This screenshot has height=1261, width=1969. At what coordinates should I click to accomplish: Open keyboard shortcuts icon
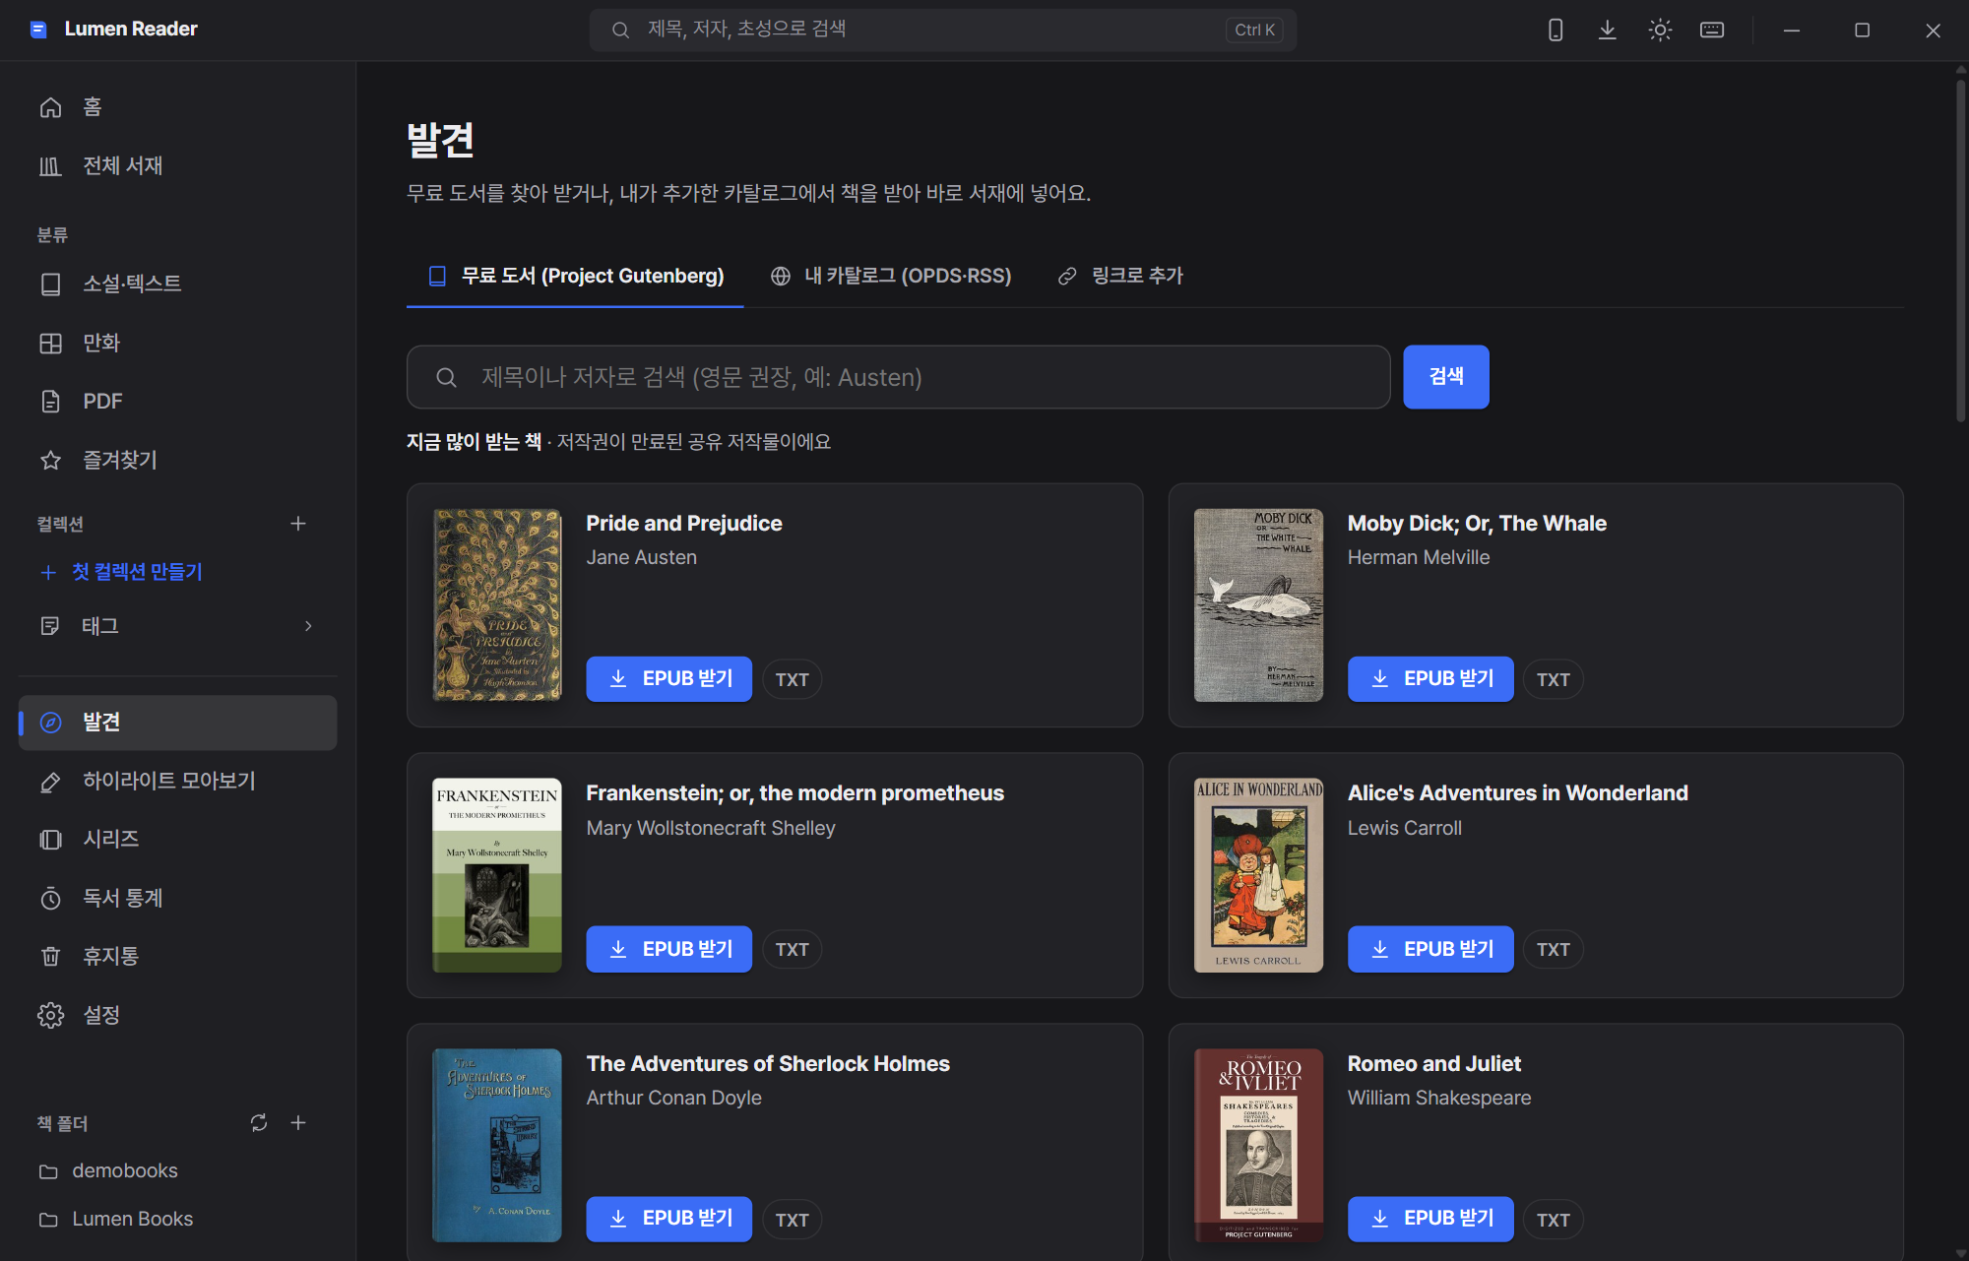[x=1712, y=30]
